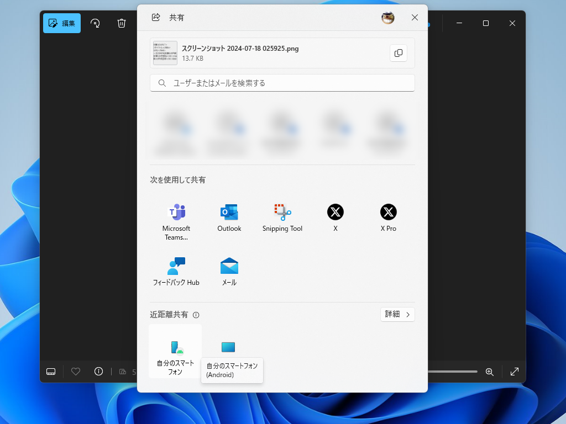
Task: Click the profile avatar in share dialog
Action: tap(388, 17)
